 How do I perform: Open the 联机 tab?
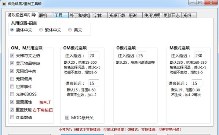45,15
